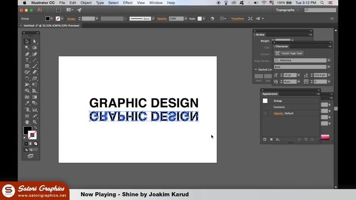Select the Direct Selection tool
The width and height of the screenshot is (356, 200).
pyautogui.click(x=34, y=42)
